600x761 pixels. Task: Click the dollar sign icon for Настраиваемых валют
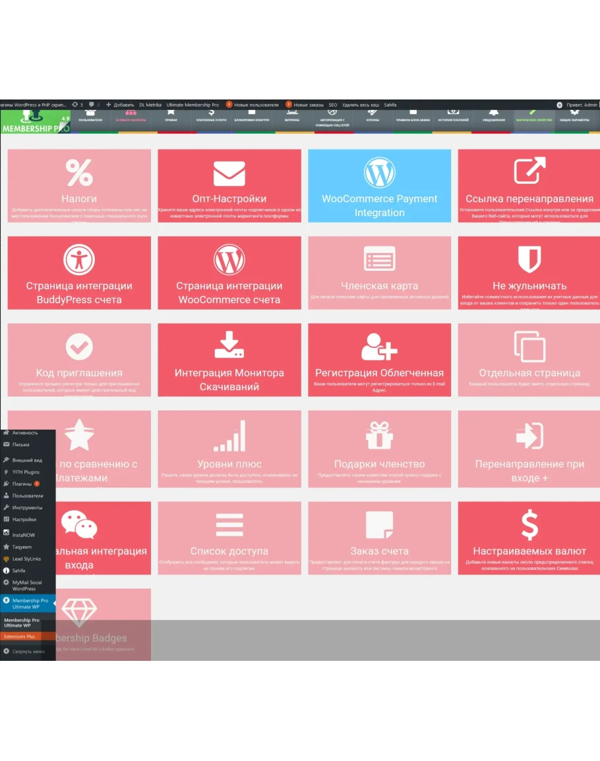click(x=529, y=525)
